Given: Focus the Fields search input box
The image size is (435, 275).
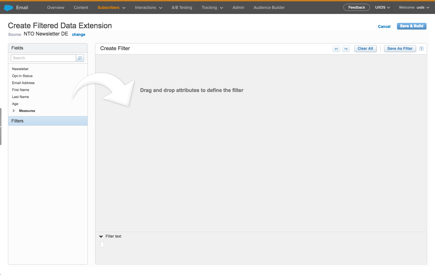Looking at the screenshot, I should coord(44,58).
